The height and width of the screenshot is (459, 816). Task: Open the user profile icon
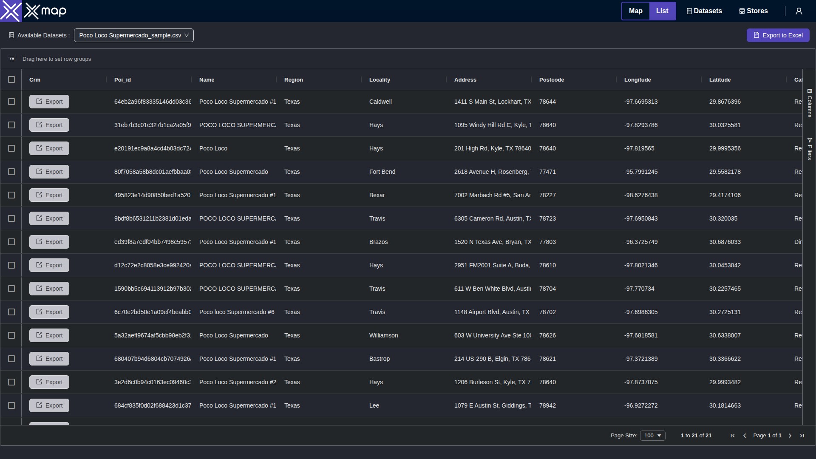(x=799, y=11)
